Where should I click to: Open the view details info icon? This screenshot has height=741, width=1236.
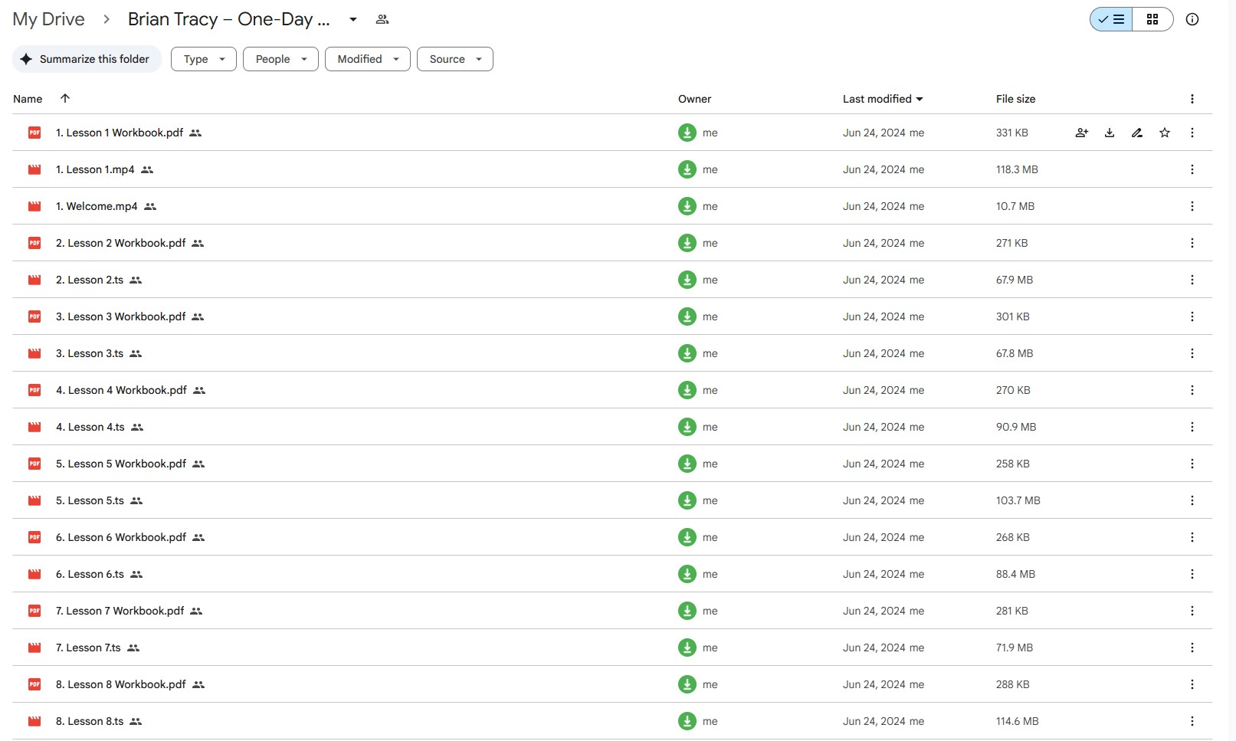coord(1192,19)
